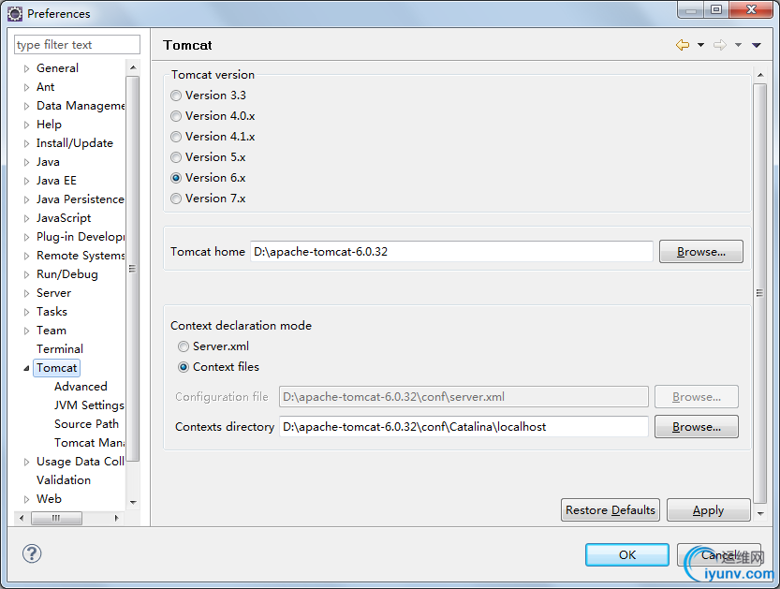Expand the Run/Debug preferences node
The height and width of the screenshot is (589, 780).
(x=27, y=274)
